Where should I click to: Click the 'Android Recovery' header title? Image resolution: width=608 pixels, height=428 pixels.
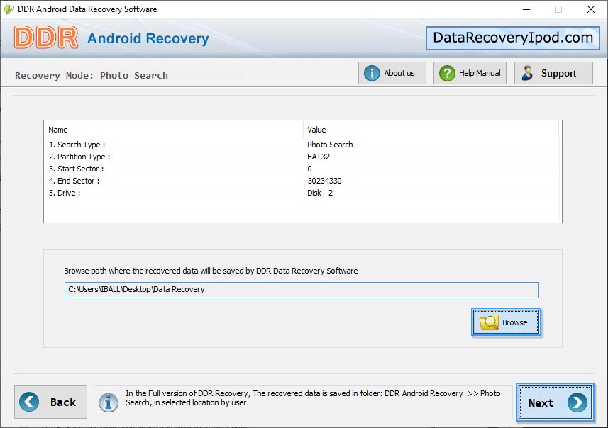148,38
